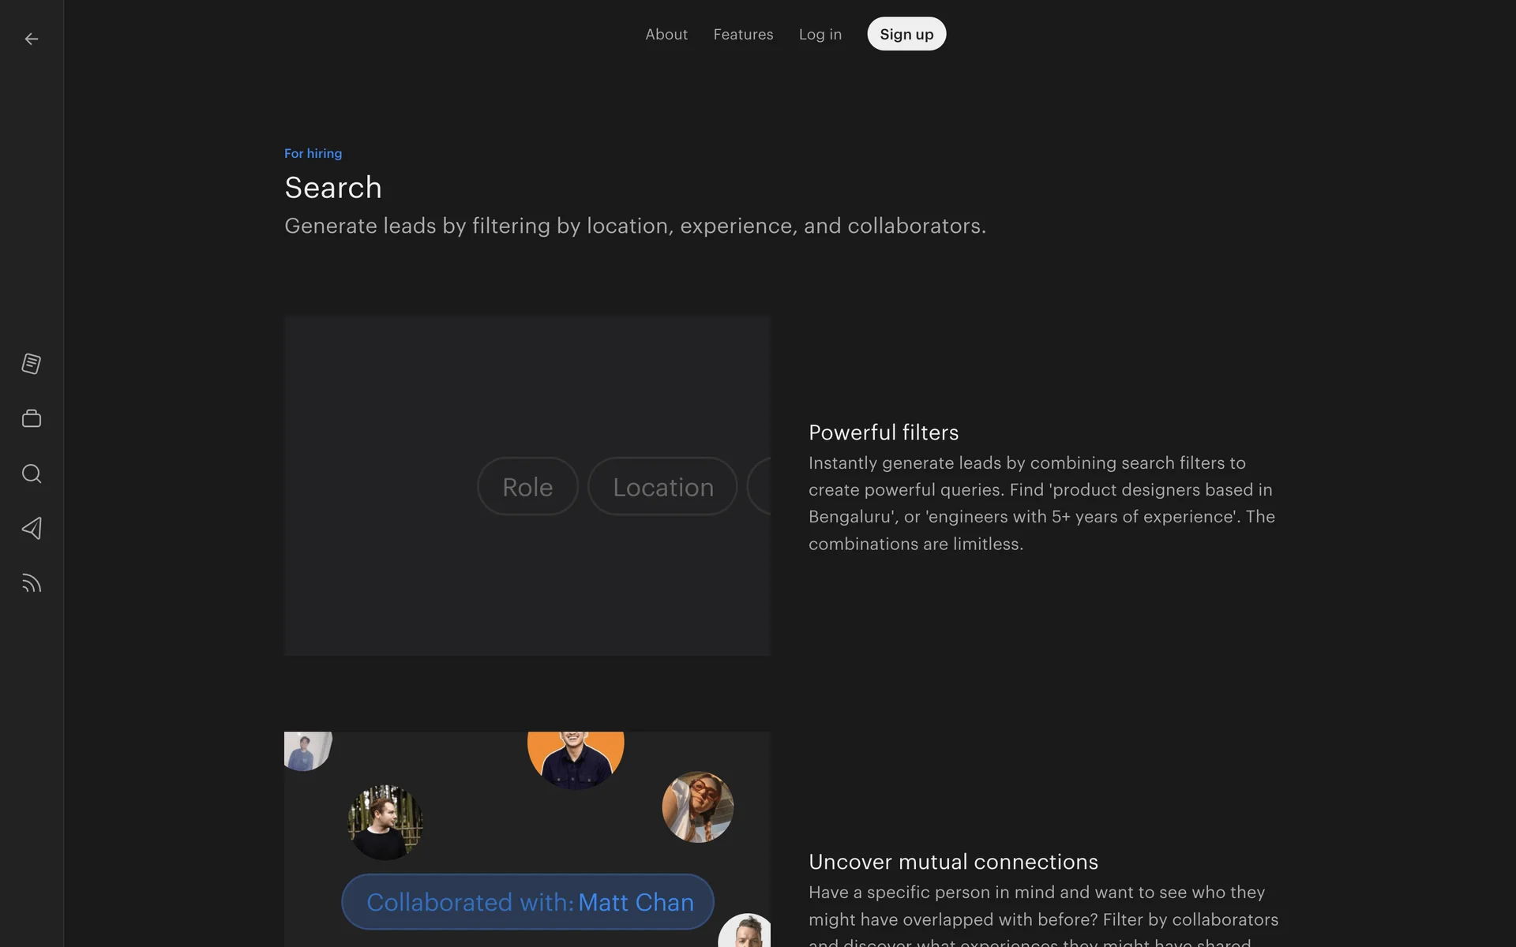Select the Location filter pill
Screen dimensions: 1516x947
[x=662, y=487]
